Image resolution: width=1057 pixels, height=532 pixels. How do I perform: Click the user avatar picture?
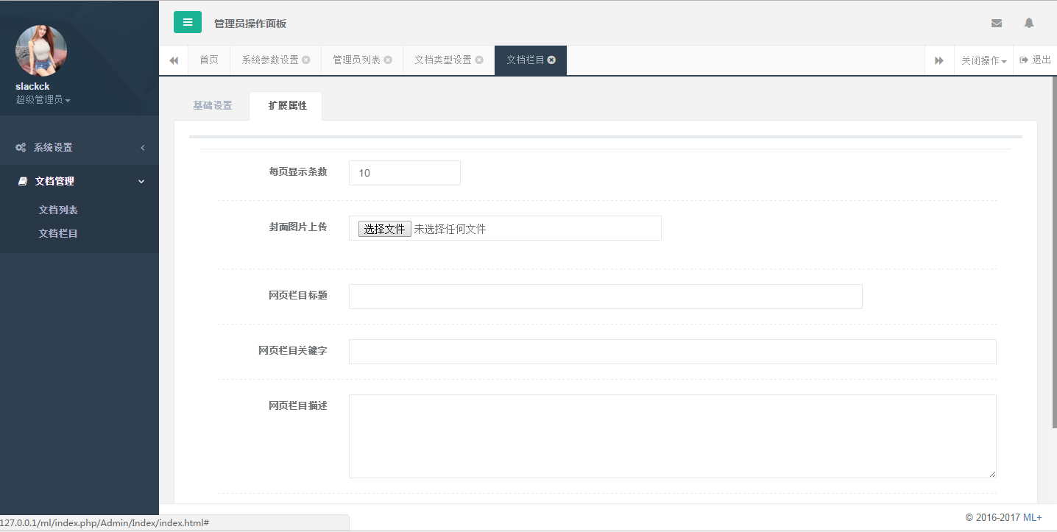pyautogui.click(x=41, y=51)
